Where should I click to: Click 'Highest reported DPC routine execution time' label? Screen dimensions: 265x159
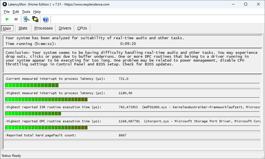(x=54, y=121)
